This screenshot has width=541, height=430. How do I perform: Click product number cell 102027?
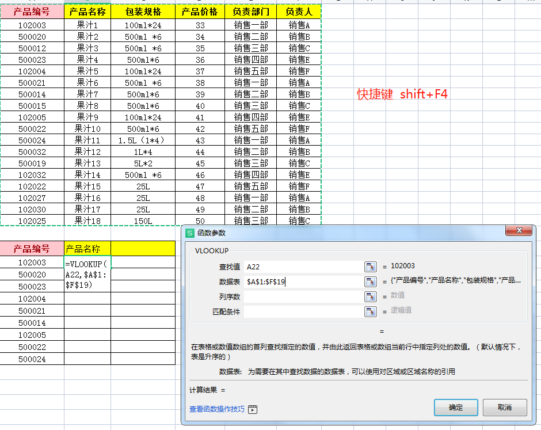pos(32,198)
